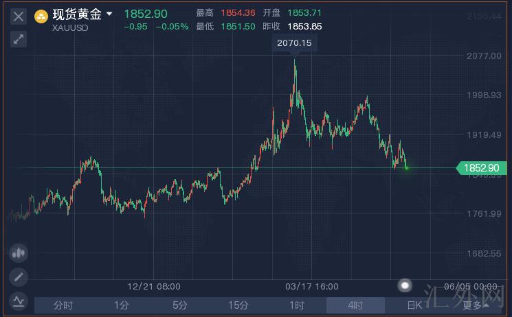Click the 2070.15 peak price label
Viewport: 512px width, 317px height.
[x=294, y=43]
